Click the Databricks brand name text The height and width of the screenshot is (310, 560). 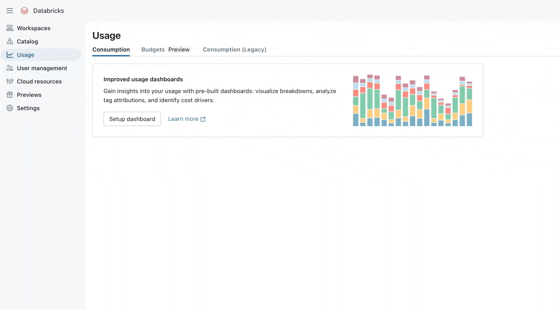click(48, 11)
